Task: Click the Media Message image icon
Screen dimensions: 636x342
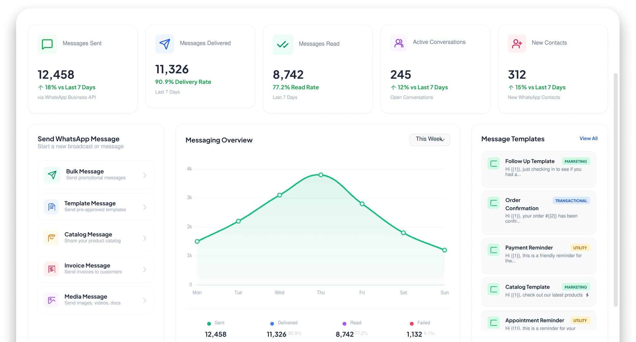Action: (x=51, y=300)
